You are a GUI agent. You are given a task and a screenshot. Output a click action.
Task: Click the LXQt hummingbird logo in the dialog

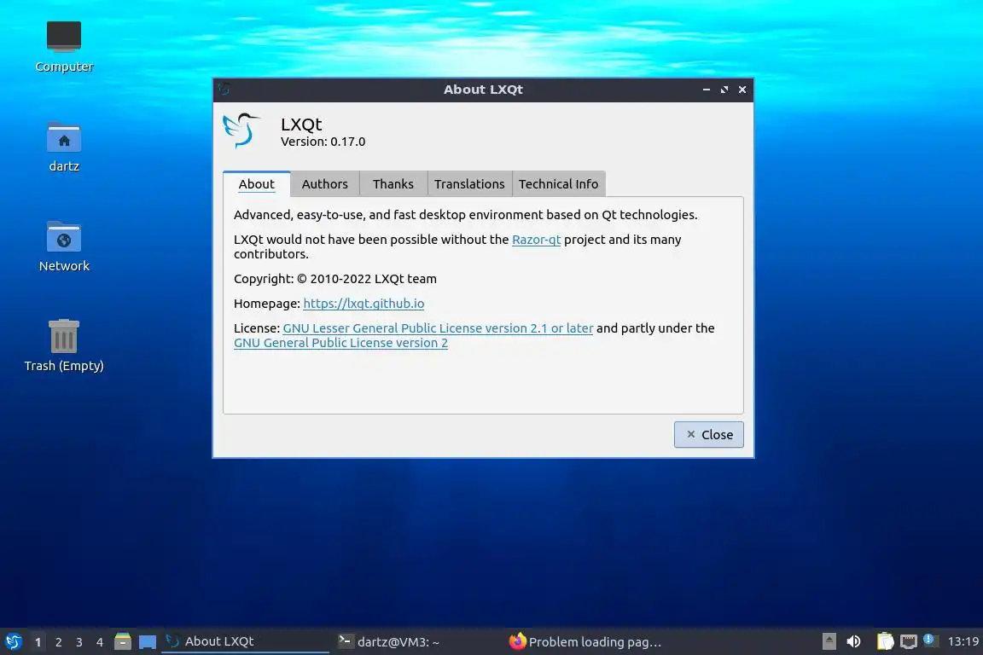[241, 130]
